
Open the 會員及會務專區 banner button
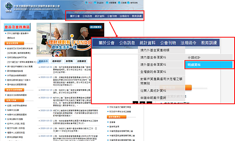point(17,27)
